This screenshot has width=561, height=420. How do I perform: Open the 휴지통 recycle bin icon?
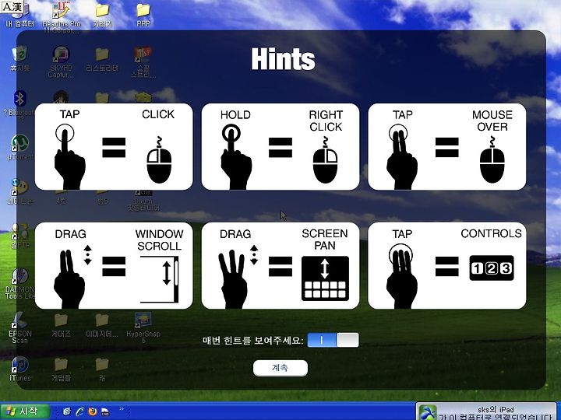pyautogui.click(x=19, y=58)
